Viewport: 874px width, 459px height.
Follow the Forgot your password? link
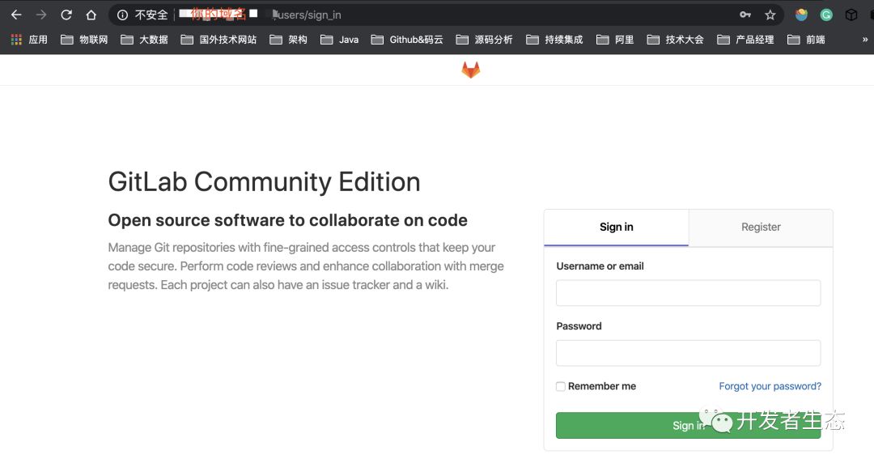coord(770,386)
